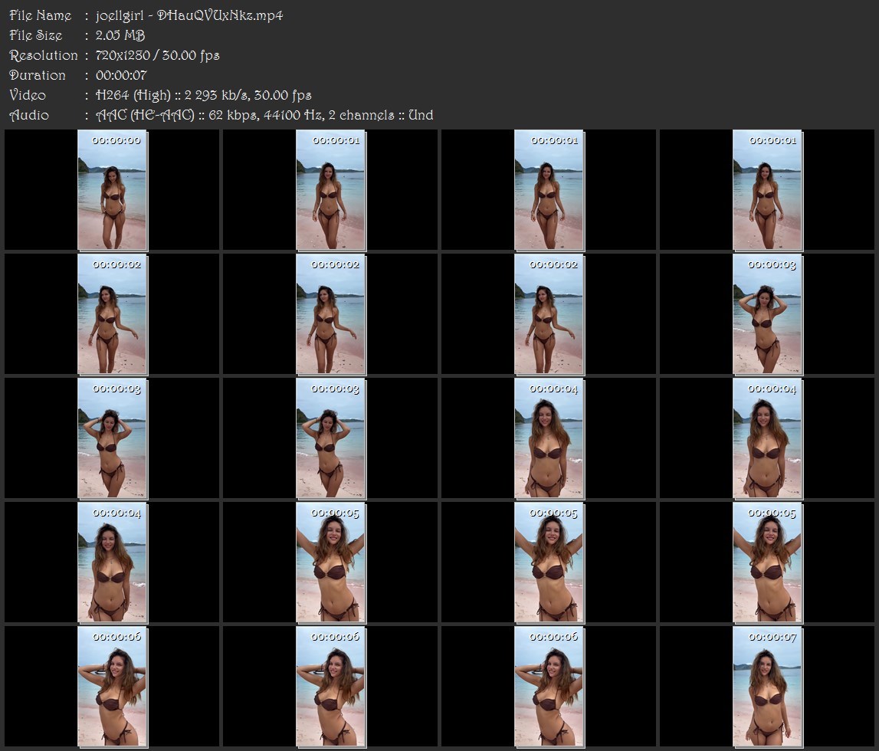Click the resolution value 720x1280 / 30.00 fps
The width and height of the screenshot is (879, 751).
tap(158, 55)
